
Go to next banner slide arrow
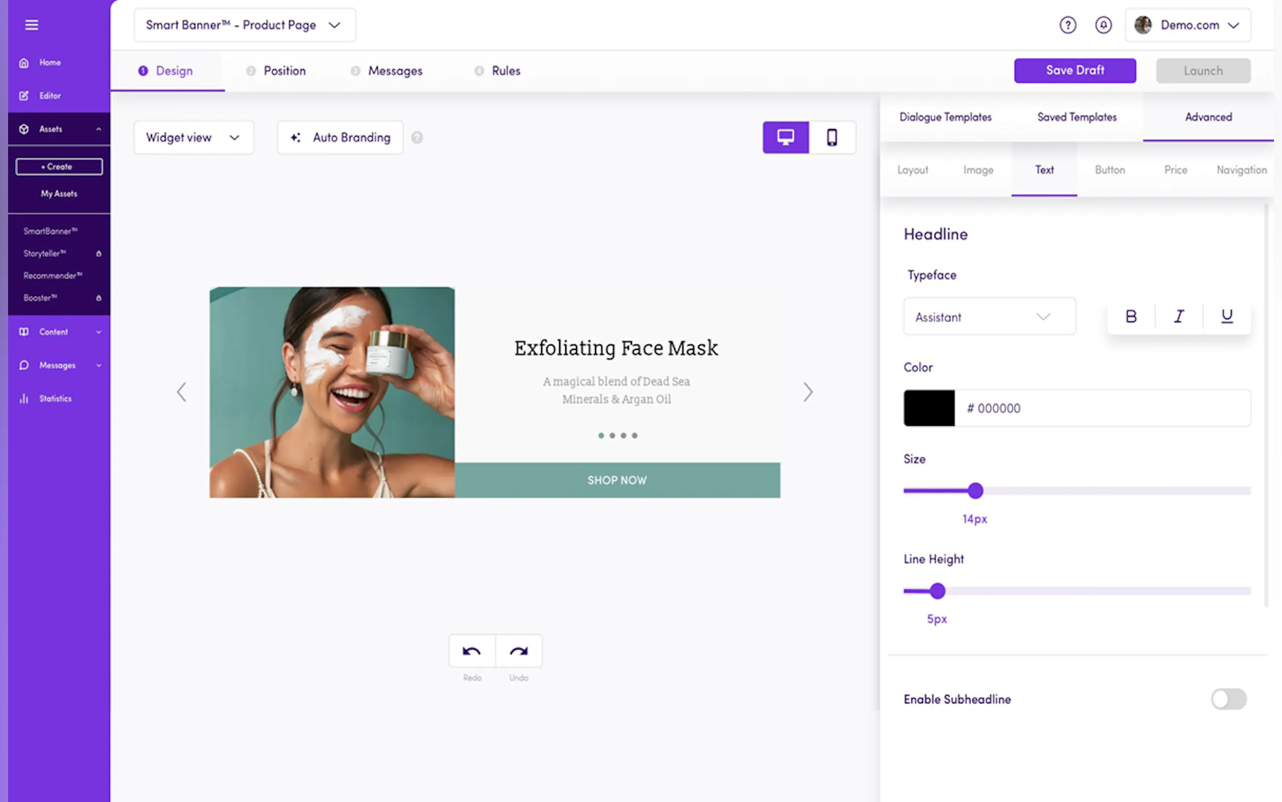(x=807, y=392)
